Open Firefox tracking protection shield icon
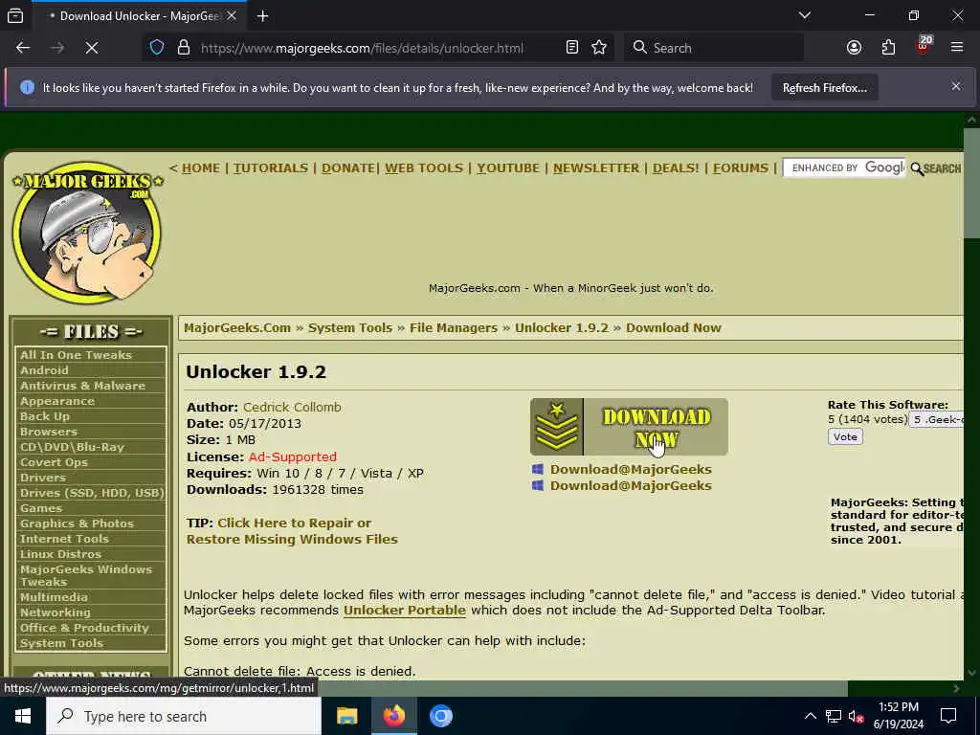Image resolution: width=980 pixels, height=735 pixels. click(157, 48)
